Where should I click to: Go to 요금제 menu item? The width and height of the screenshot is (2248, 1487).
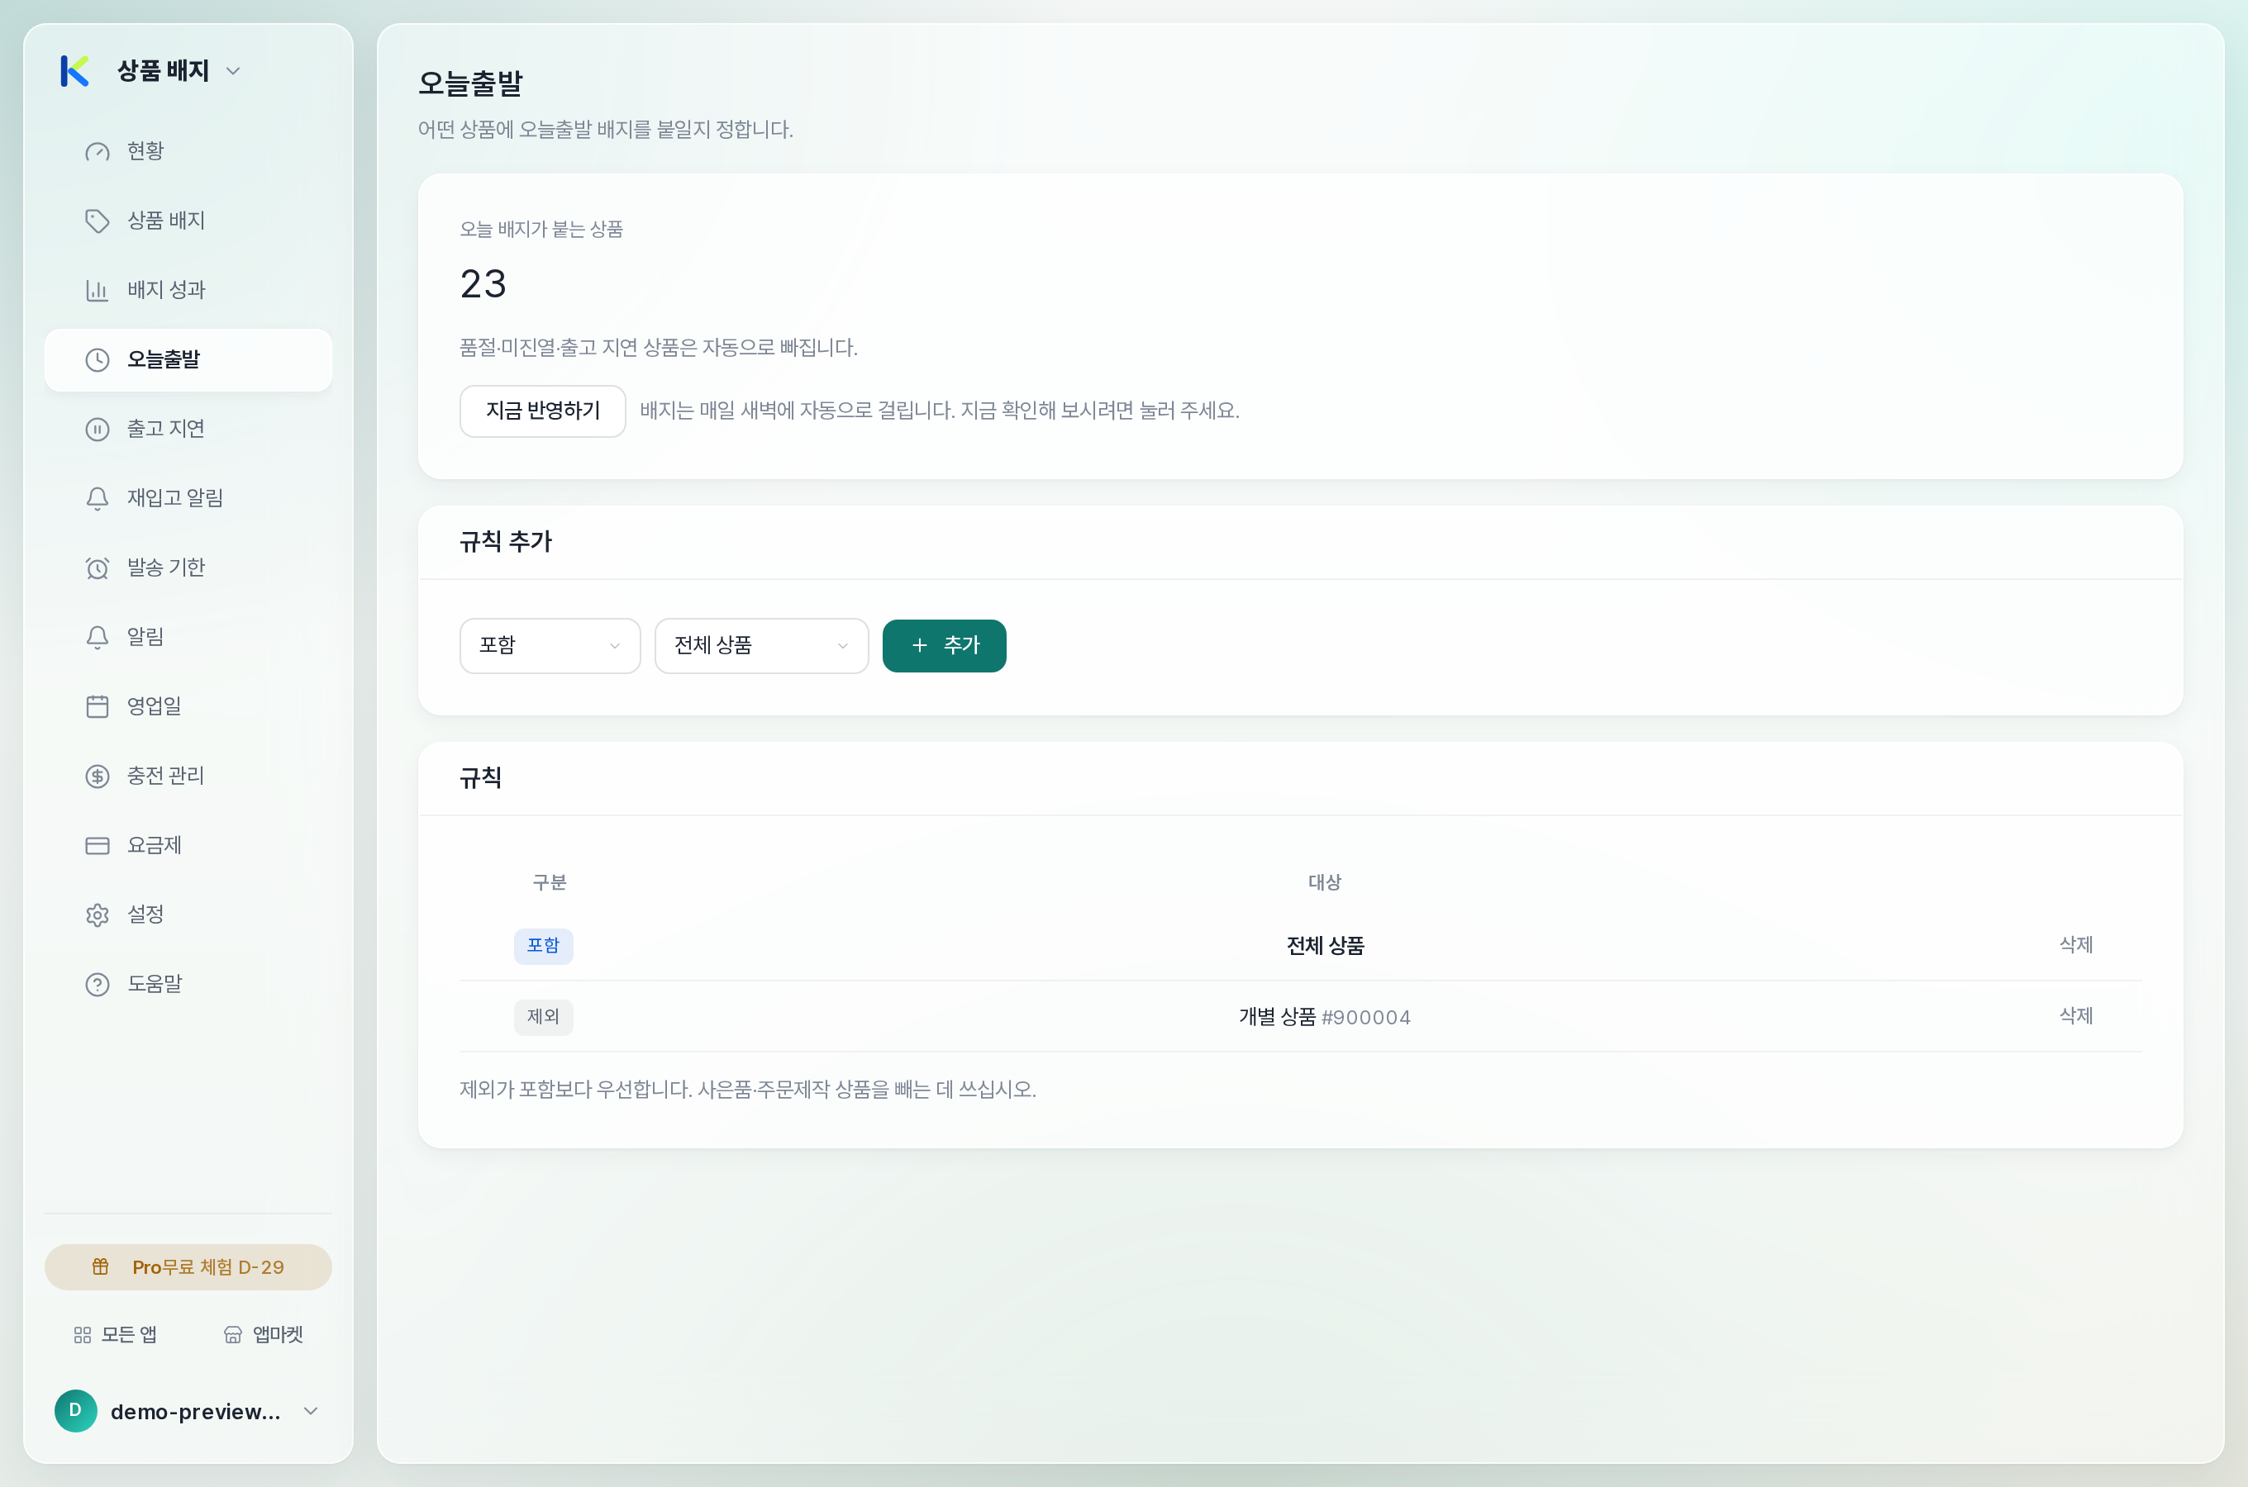188,845
